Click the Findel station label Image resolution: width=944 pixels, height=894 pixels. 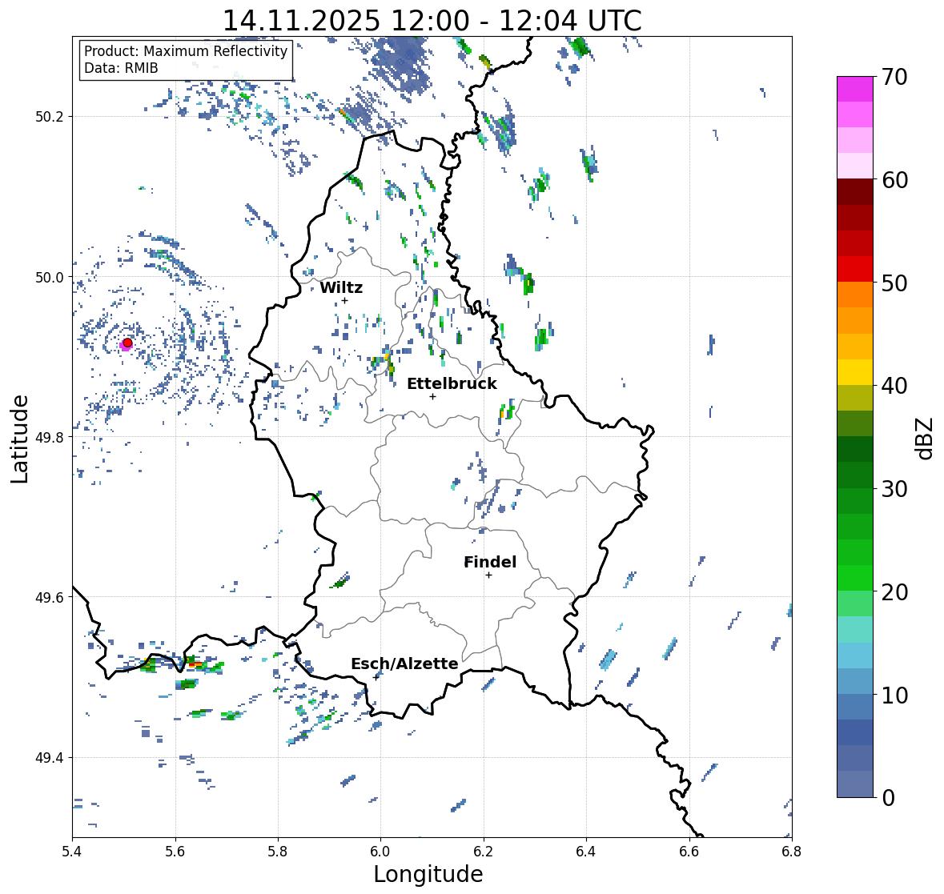[x=490, y=562]
